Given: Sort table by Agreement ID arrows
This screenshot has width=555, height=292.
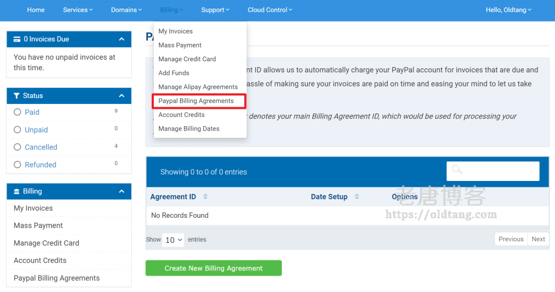Looking at the screenshot, I should point(205,197).
